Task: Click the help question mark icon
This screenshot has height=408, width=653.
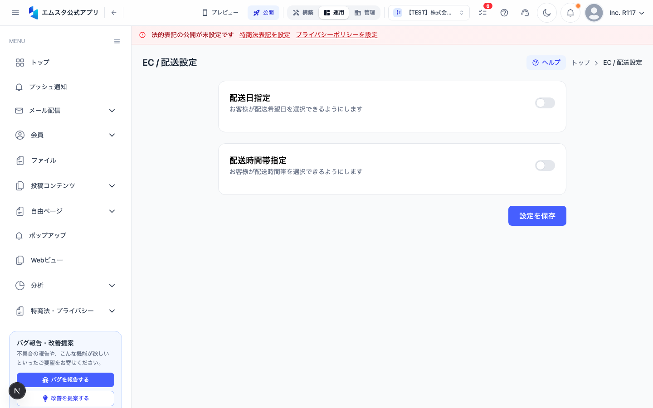Action: pos(504,13)
